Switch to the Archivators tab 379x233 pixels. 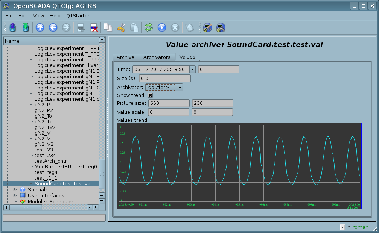[x=157, y=57]
